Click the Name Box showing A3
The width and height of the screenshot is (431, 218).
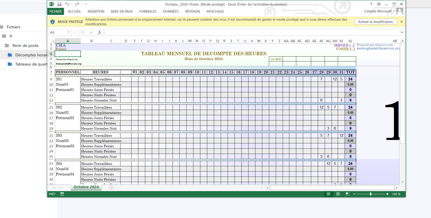tap(58, 32)
